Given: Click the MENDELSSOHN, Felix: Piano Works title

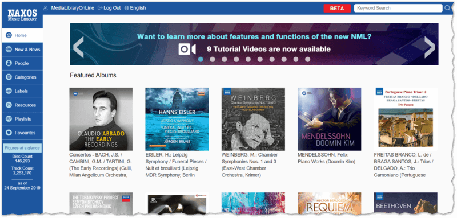Looking at the screenshot, I should click(x=327, y=158).
